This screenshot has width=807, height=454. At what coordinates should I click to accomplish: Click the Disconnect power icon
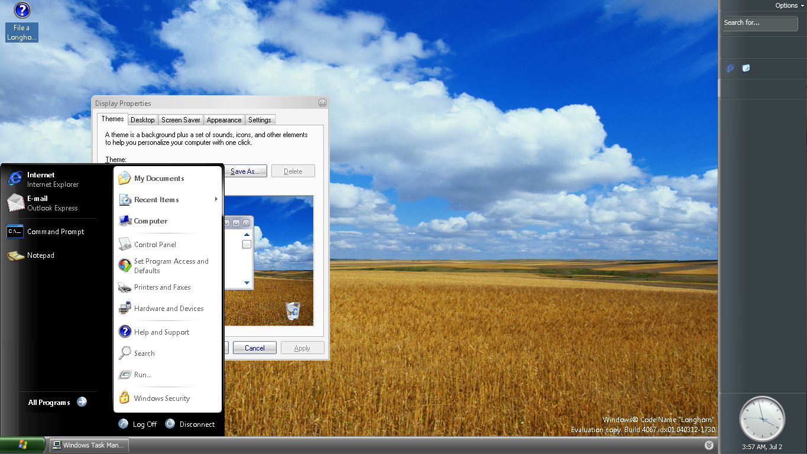tap(170, 424)
